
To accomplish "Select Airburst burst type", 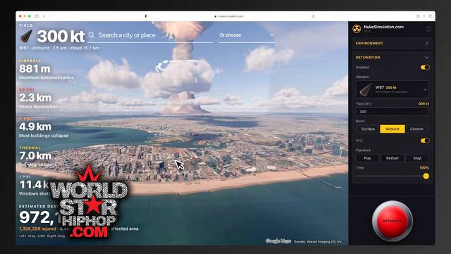I will pos(393,129).
